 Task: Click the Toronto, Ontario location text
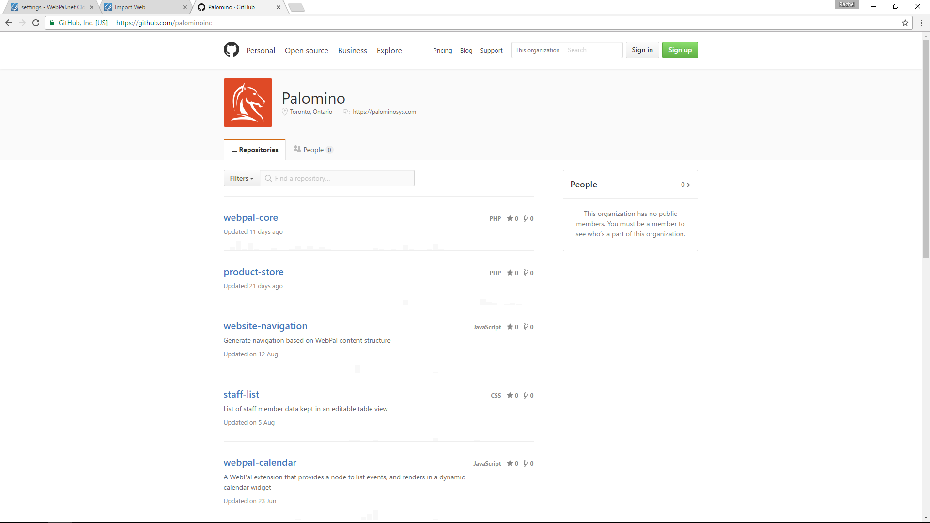(311, 112)
